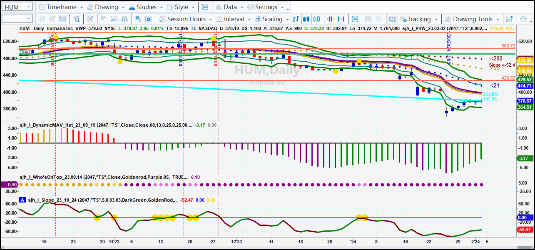Open the Drawing menu
This screenshot has height=250, width=535.
[106, 7]
